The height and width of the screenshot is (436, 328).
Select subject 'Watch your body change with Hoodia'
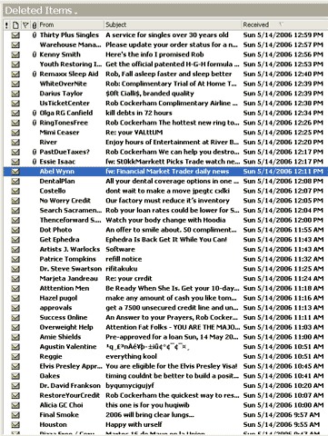[x=165, y=220]
